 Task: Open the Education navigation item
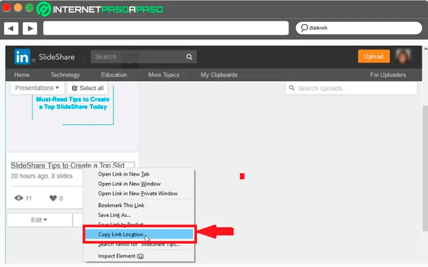pyautogui.click(x=114, y=75)
